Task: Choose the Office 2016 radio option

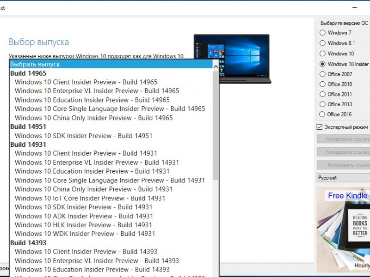Action: click(x=322, y=114)
